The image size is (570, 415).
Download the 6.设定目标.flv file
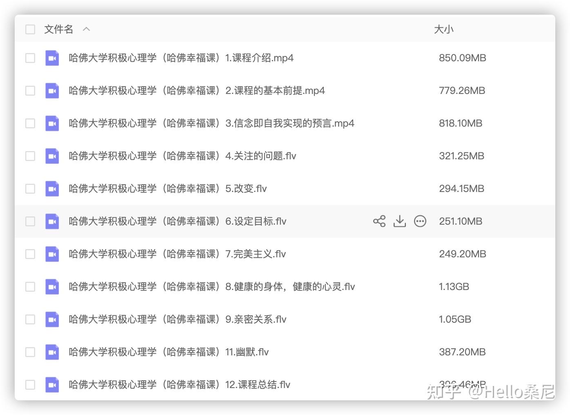(x=400, y=221)
